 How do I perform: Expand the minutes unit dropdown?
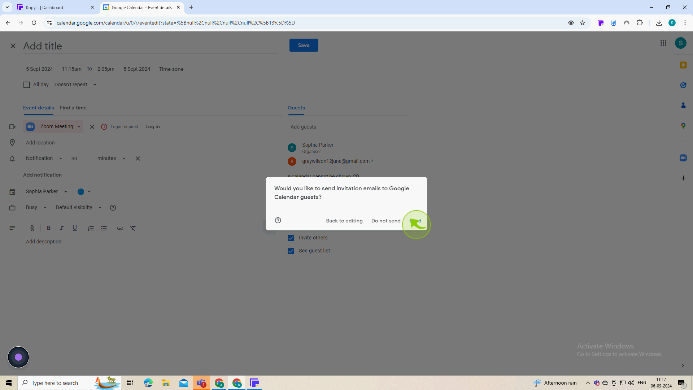pyautogui.click(x=111, y=158)
